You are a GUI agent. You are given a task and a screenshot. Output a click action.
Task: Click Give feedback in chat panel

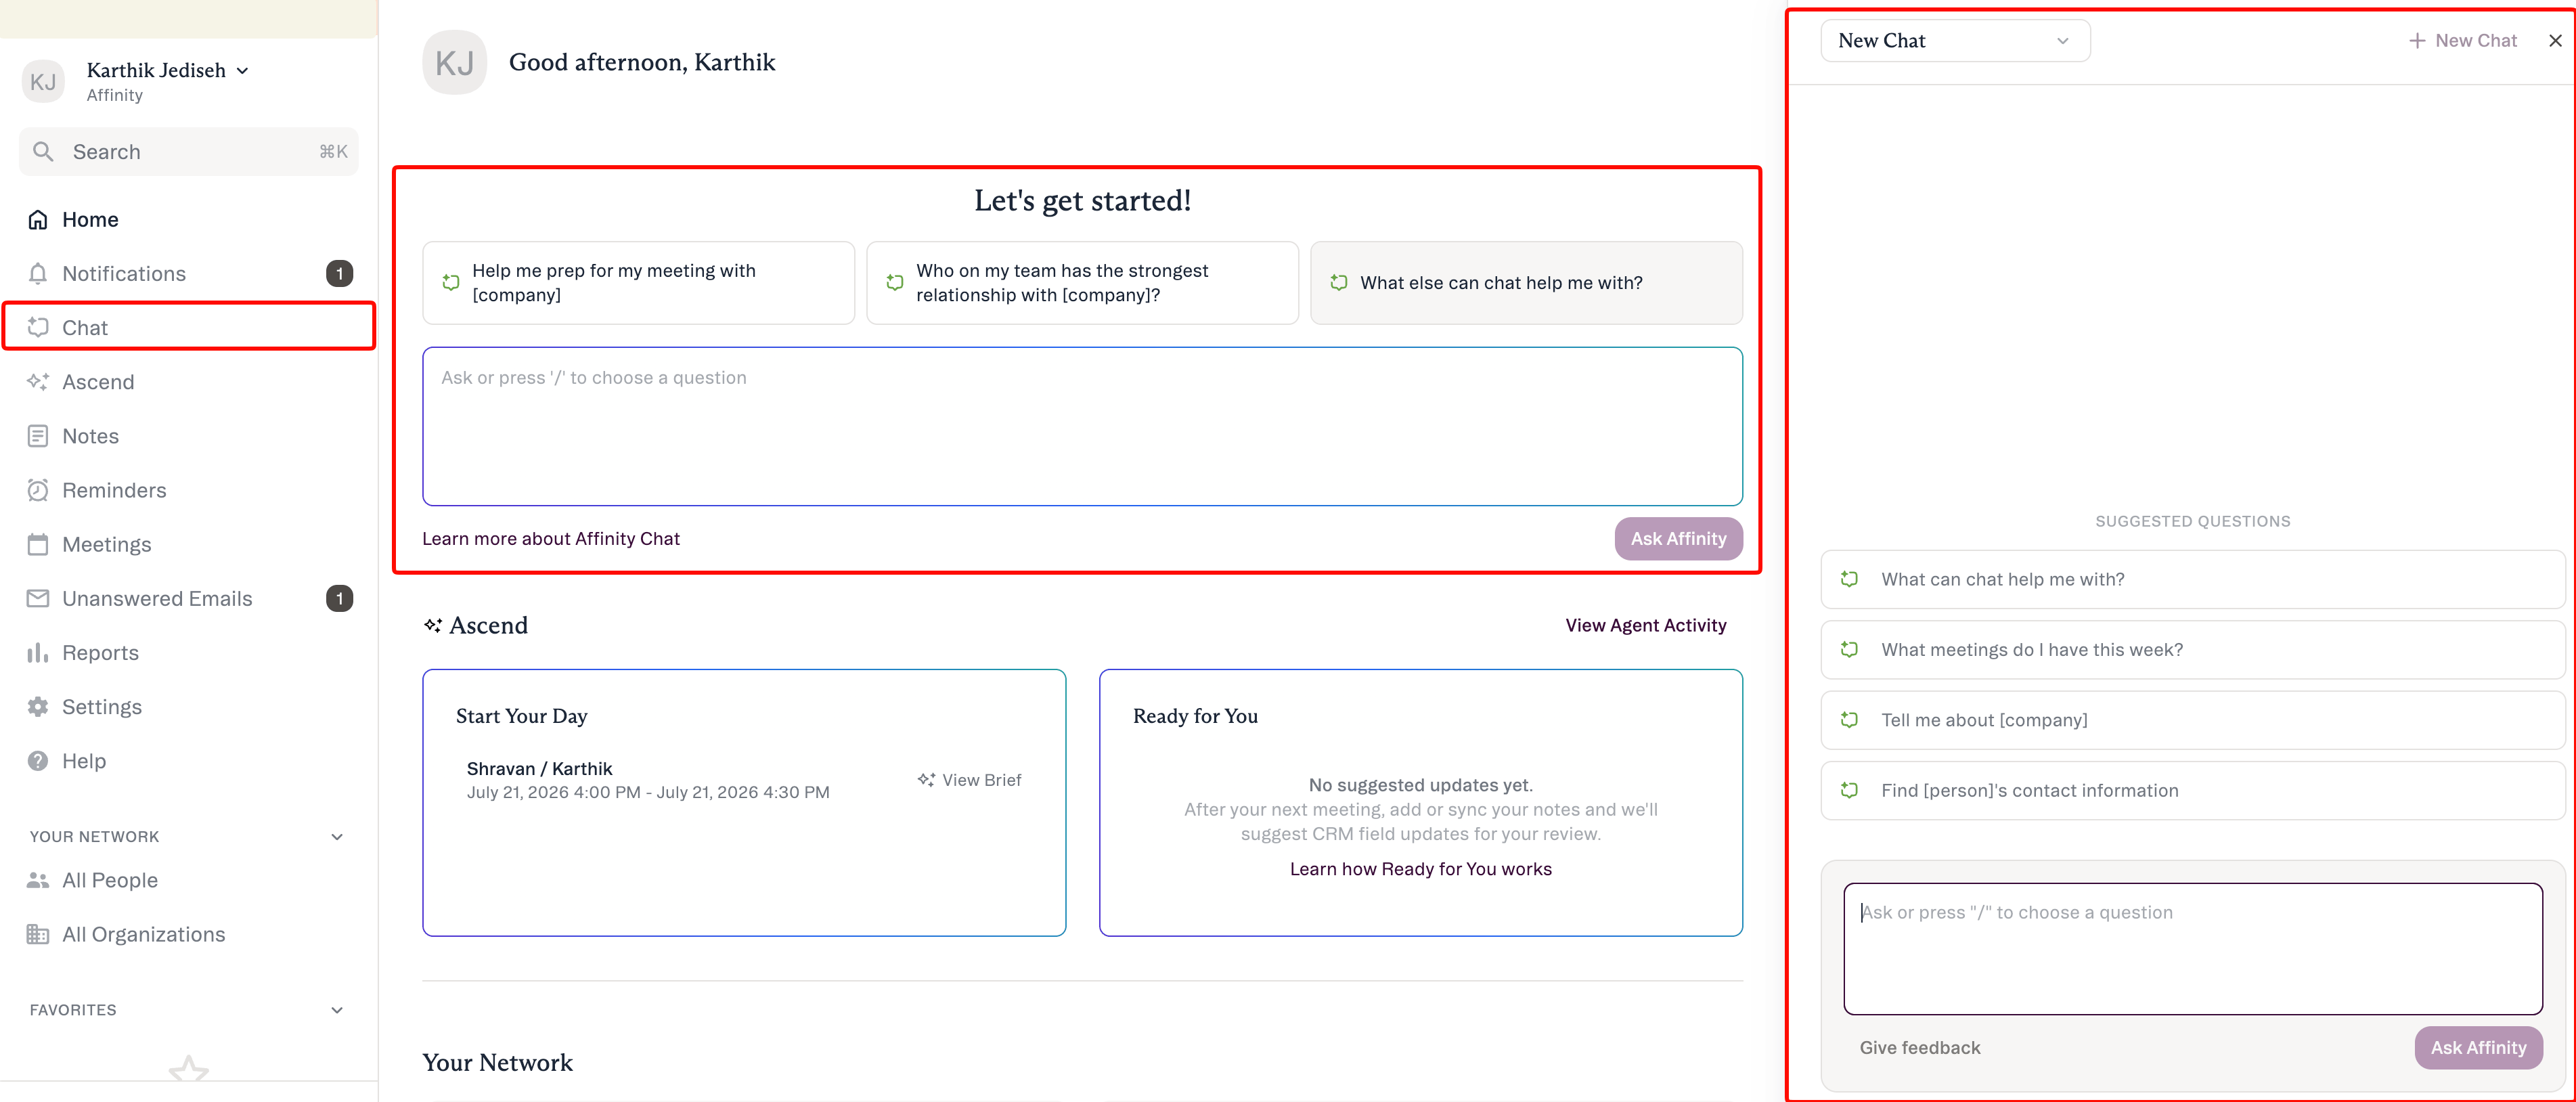point(1919,1047)
